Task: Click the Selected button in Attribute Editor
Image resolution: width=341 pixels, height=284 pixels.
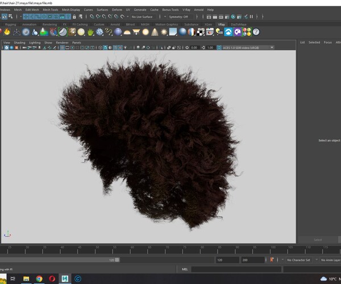Action: tap(314, 43)
